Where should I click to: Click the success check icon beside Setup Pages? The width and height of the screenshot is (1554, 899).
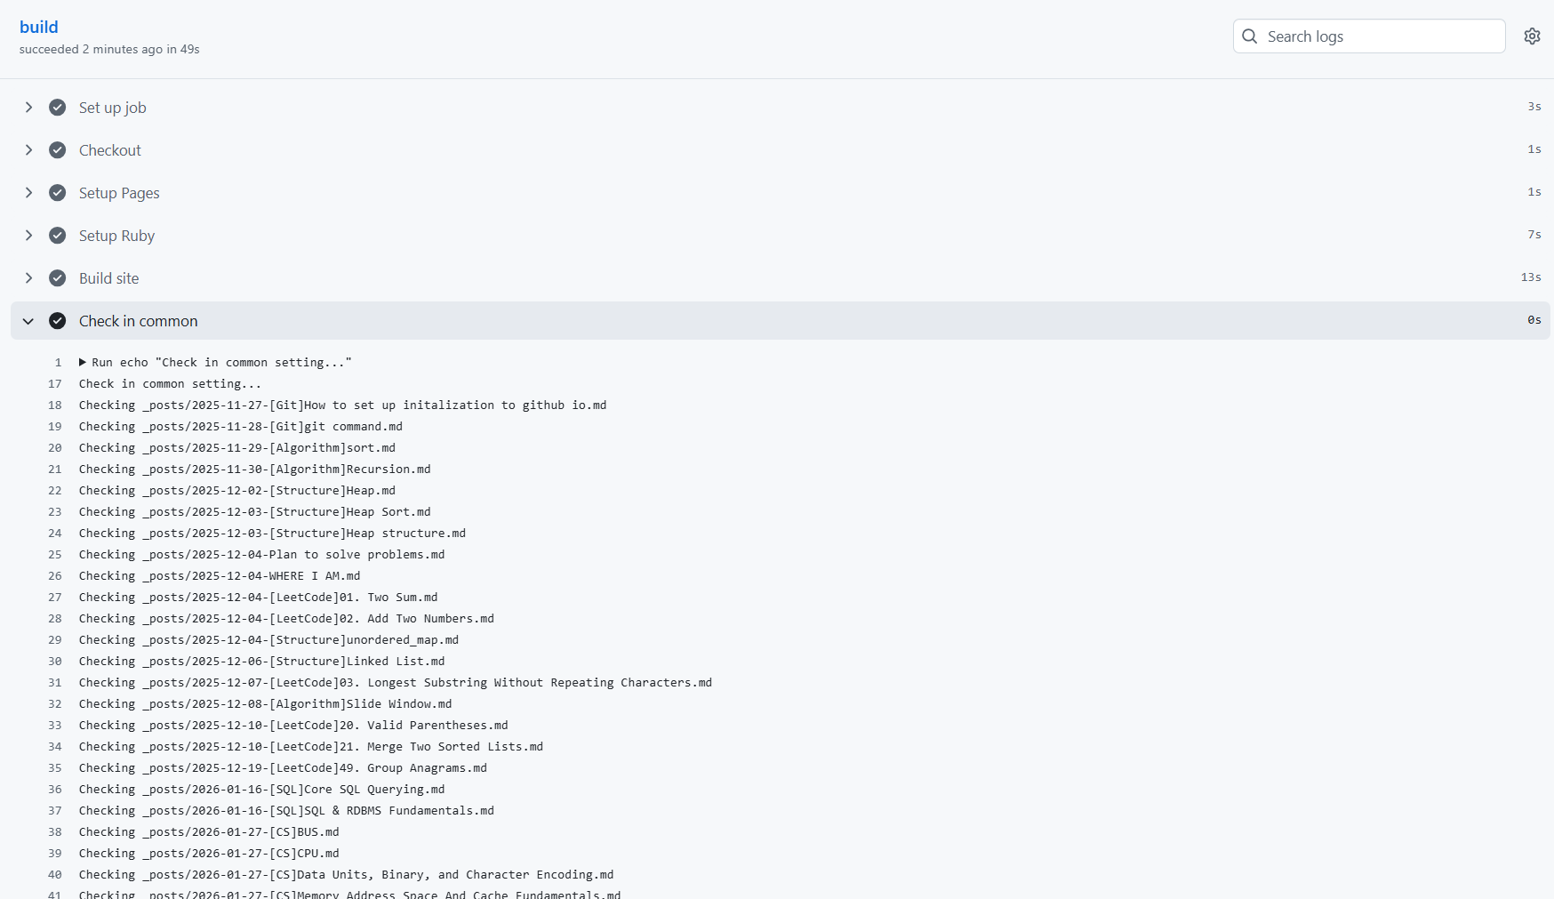pyautogui.click(x=58, y=193)
